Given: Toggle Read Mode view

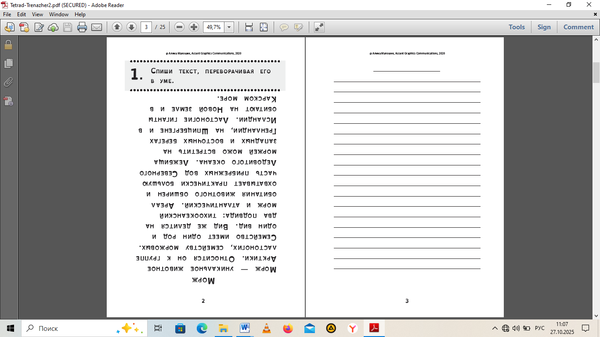Looking at the screenshot, I should 319,27.
